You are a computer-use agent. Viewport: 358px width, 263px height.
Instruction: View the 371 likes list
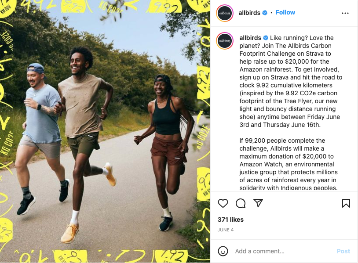[230, 220]
